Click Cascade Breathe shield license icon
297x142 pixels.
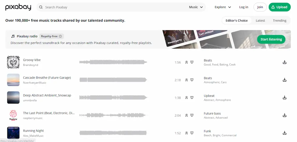tap(192, 80)
